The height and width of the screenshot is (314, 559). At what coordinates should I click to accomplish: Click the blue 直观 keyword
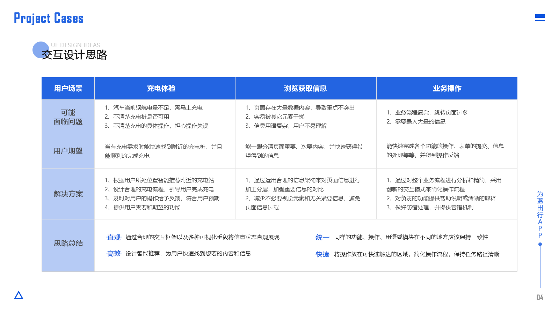(114, 237)
